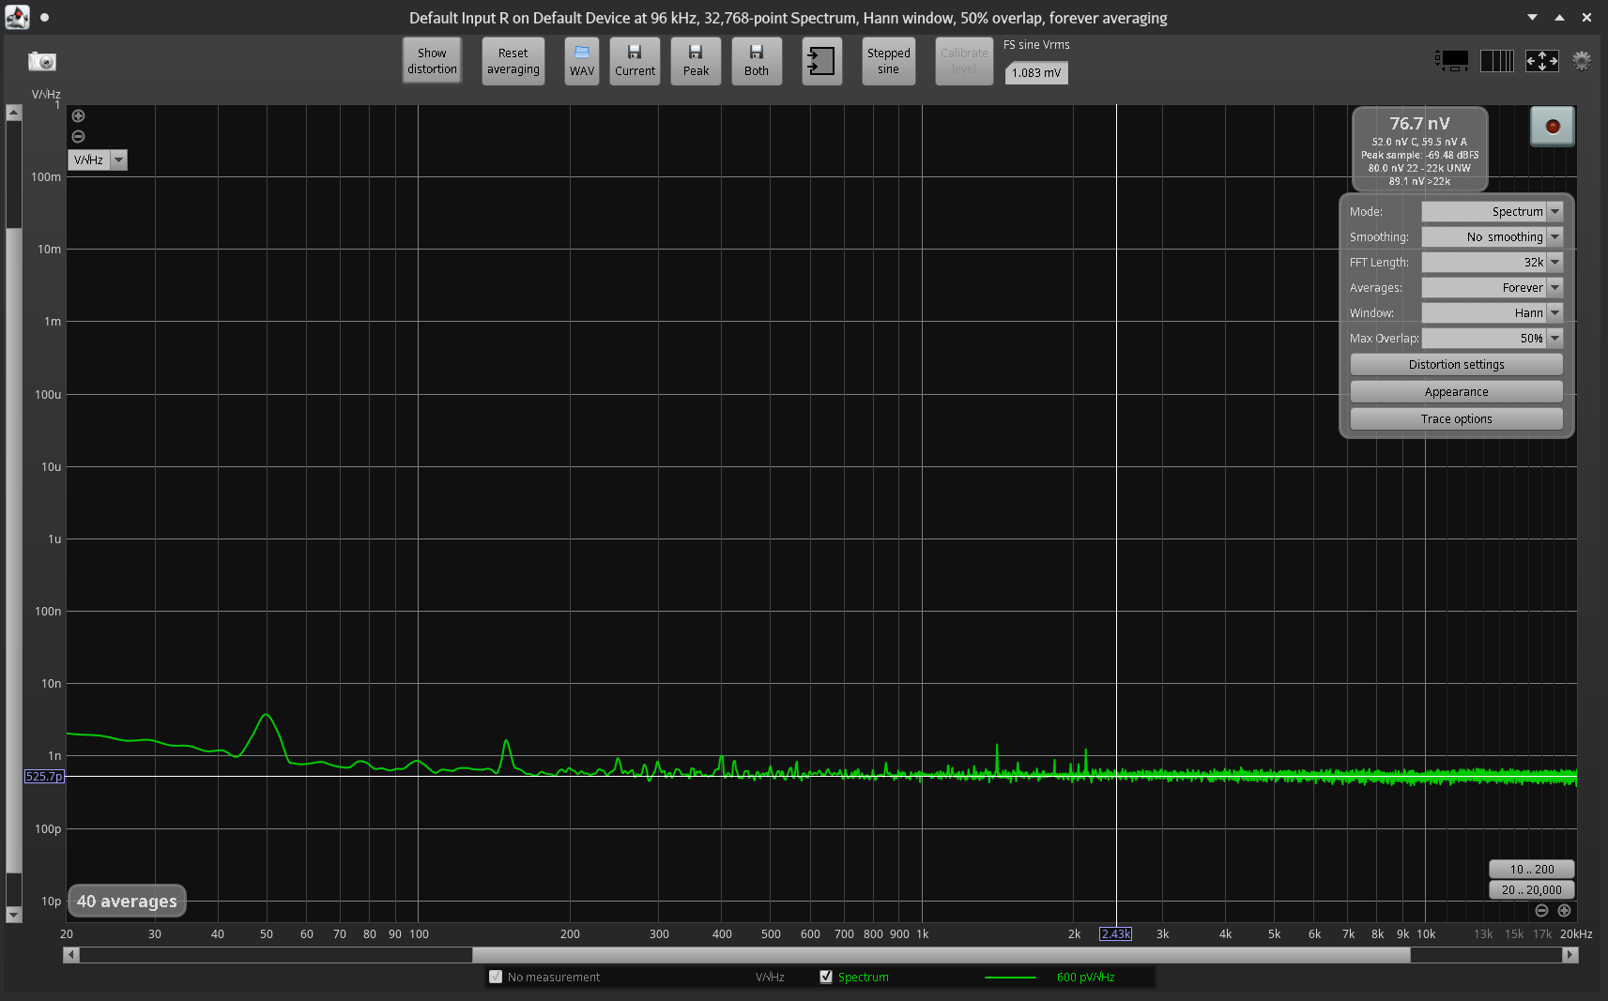The height and width of the screenshot is (1001, 1608).
Task: Zoom in horizontal axis plus icon
Action: click(1564, 911)
